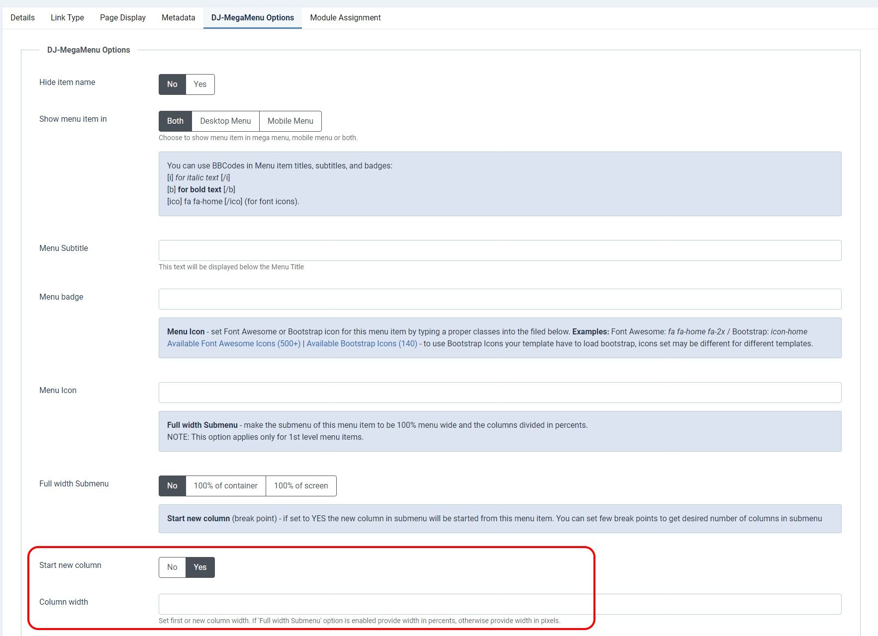Click the 'You can use BBCodes' info line
Screen dimensions: 878x636
[280, 166]
